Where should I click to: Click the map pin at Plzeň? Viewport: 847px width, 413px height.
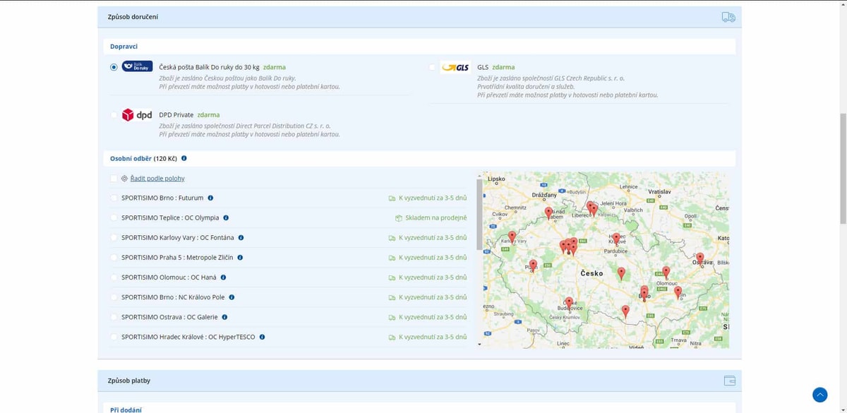(533, 266)
